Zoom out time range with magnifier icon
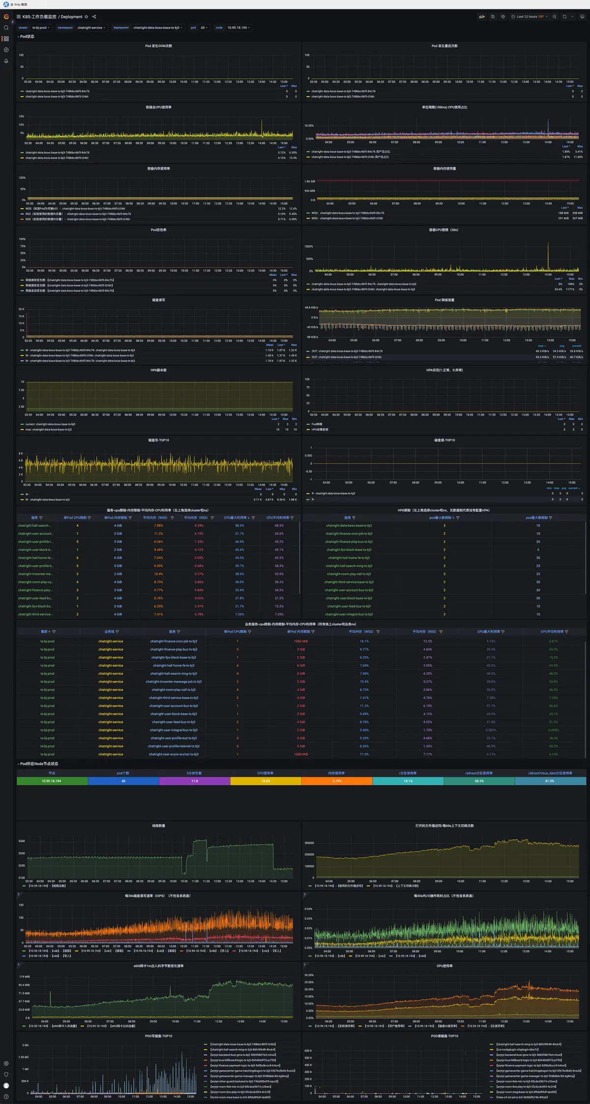The height and width of the screenshot is (1104, 590). pyautogui.click(x=554, y=17)
